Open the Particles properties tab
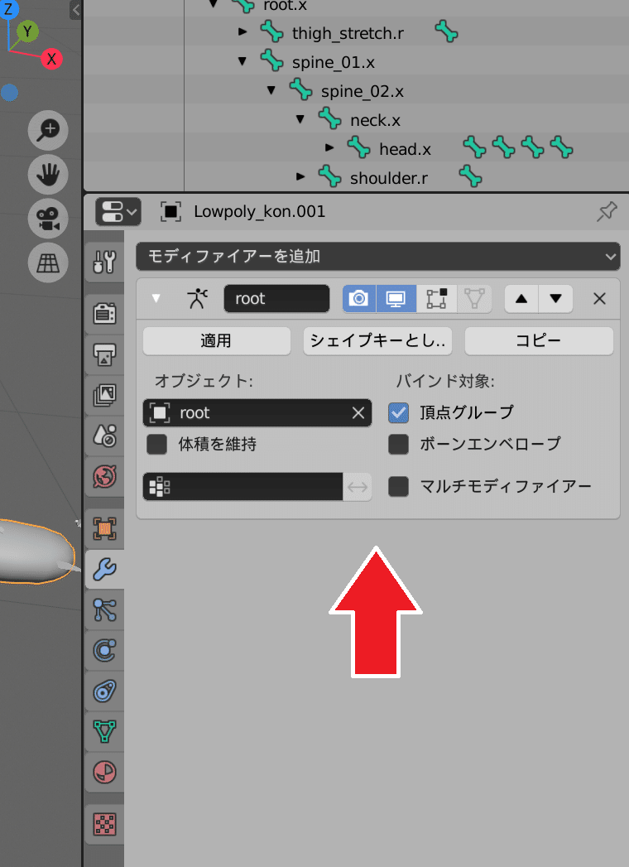Screen dimensions: 629x867 click(104, 610)
